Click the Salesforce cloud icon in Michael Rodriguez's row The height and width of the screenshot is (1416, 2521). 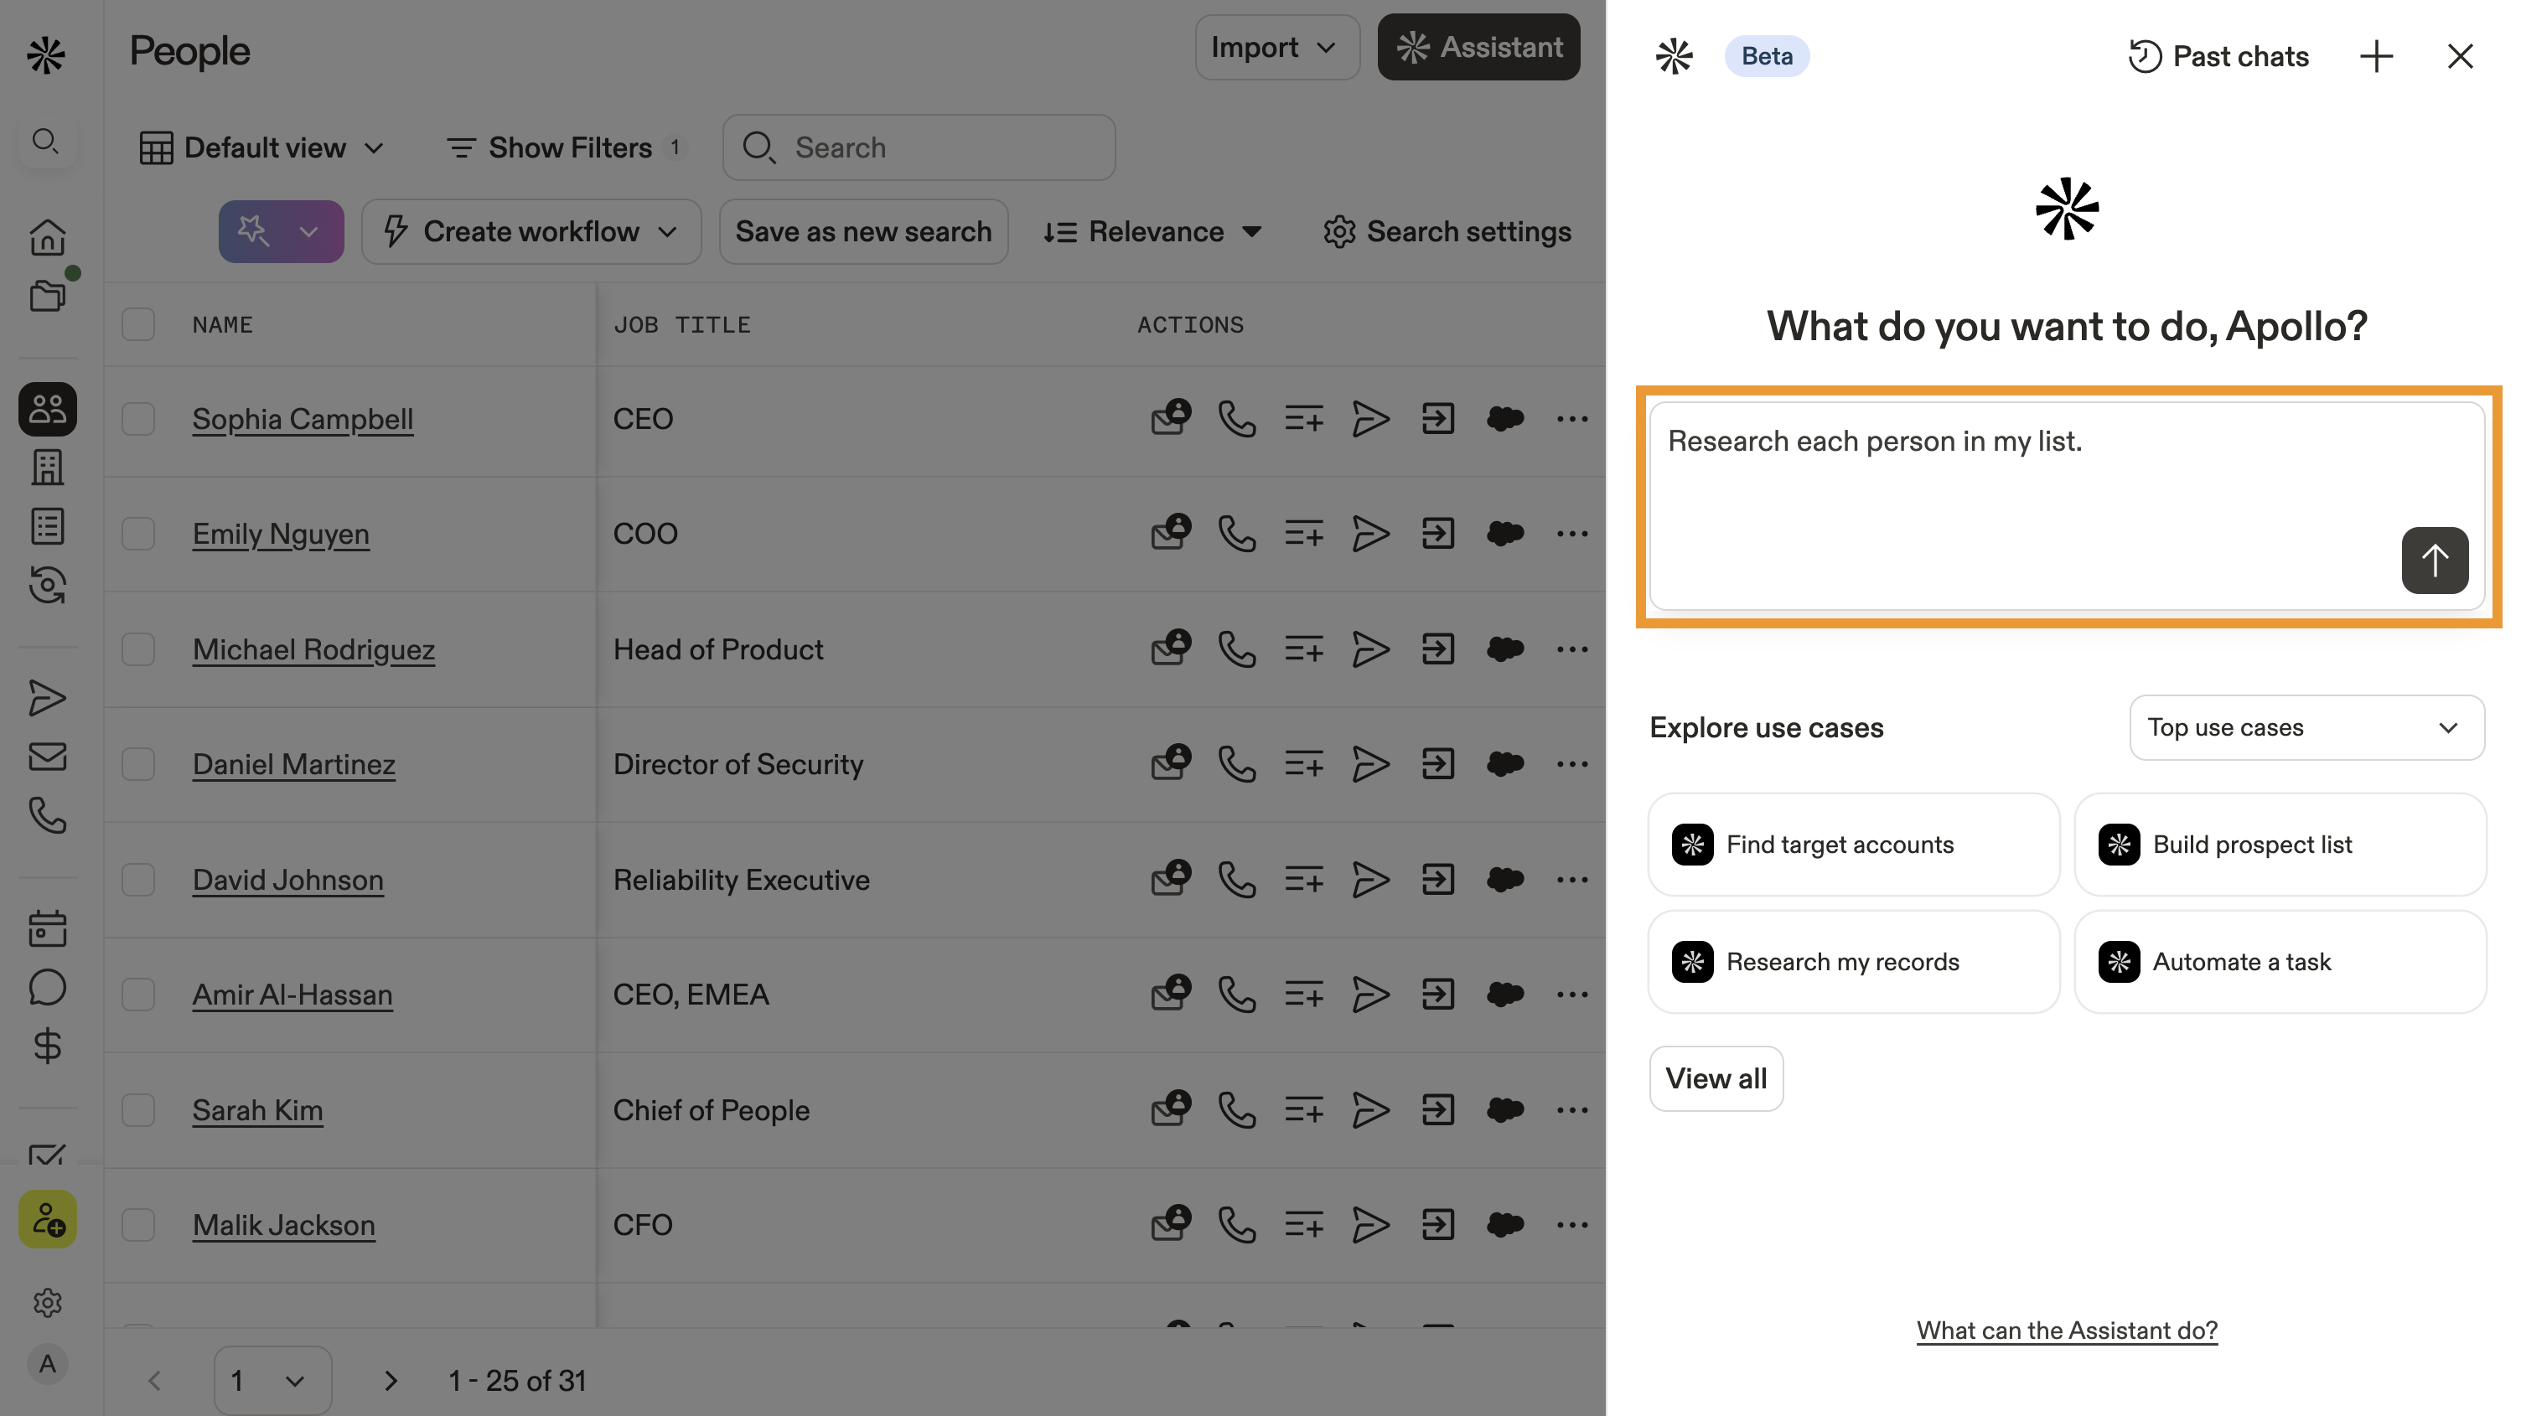[1504, 649]
